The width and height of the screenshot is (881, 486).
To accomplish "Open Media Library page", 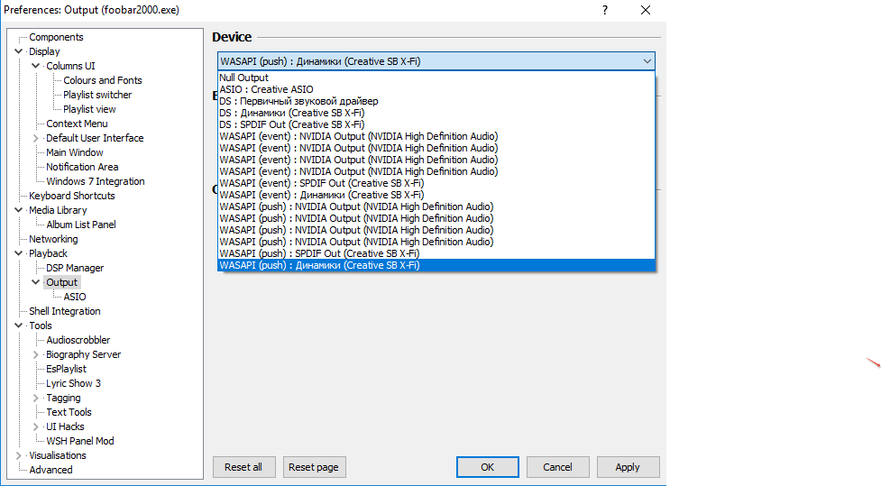I will pos(58,210).
